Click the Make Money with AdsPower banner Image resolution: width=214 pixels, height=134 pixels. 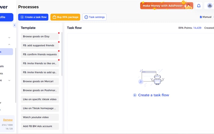coord(166,6)
